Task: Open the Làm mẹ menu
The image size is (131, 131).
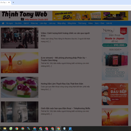Action: tap(52, 23)
